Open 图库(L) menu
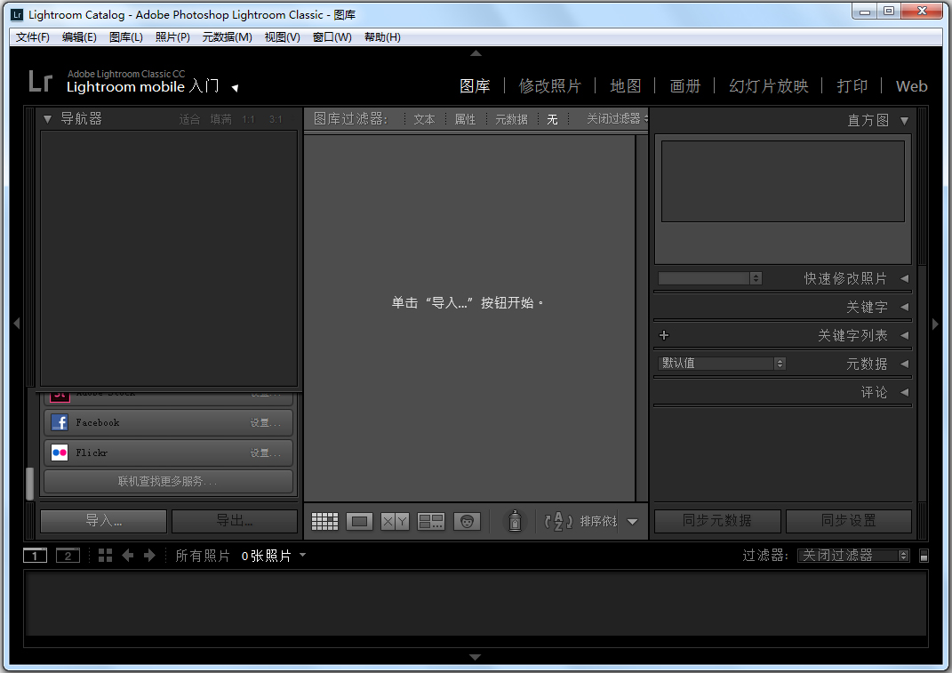Screen dimensions: 952x673 pos(125,37)
